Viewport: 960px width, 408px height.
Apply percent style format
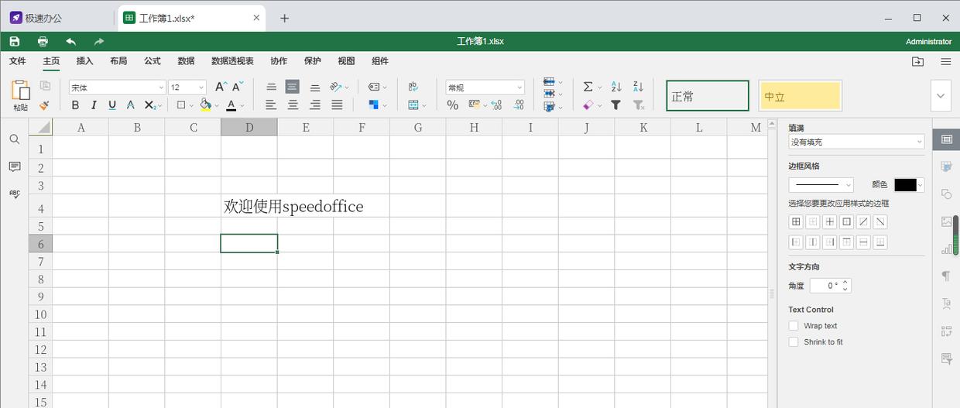coord(452,105)
